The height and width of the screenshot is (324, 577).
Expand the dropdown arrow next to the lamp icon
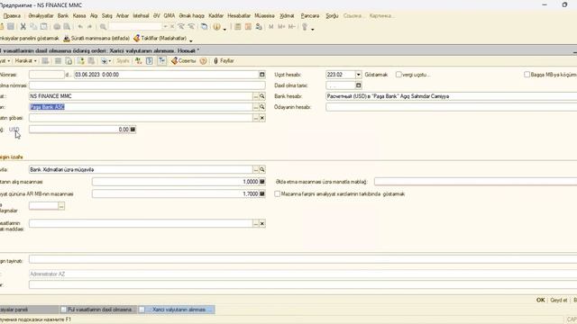coord(313,29)
